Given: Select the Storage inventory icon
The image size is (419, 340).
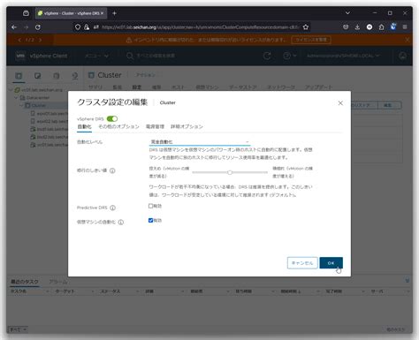Looking at the screenshot, I should click(57, 76).
